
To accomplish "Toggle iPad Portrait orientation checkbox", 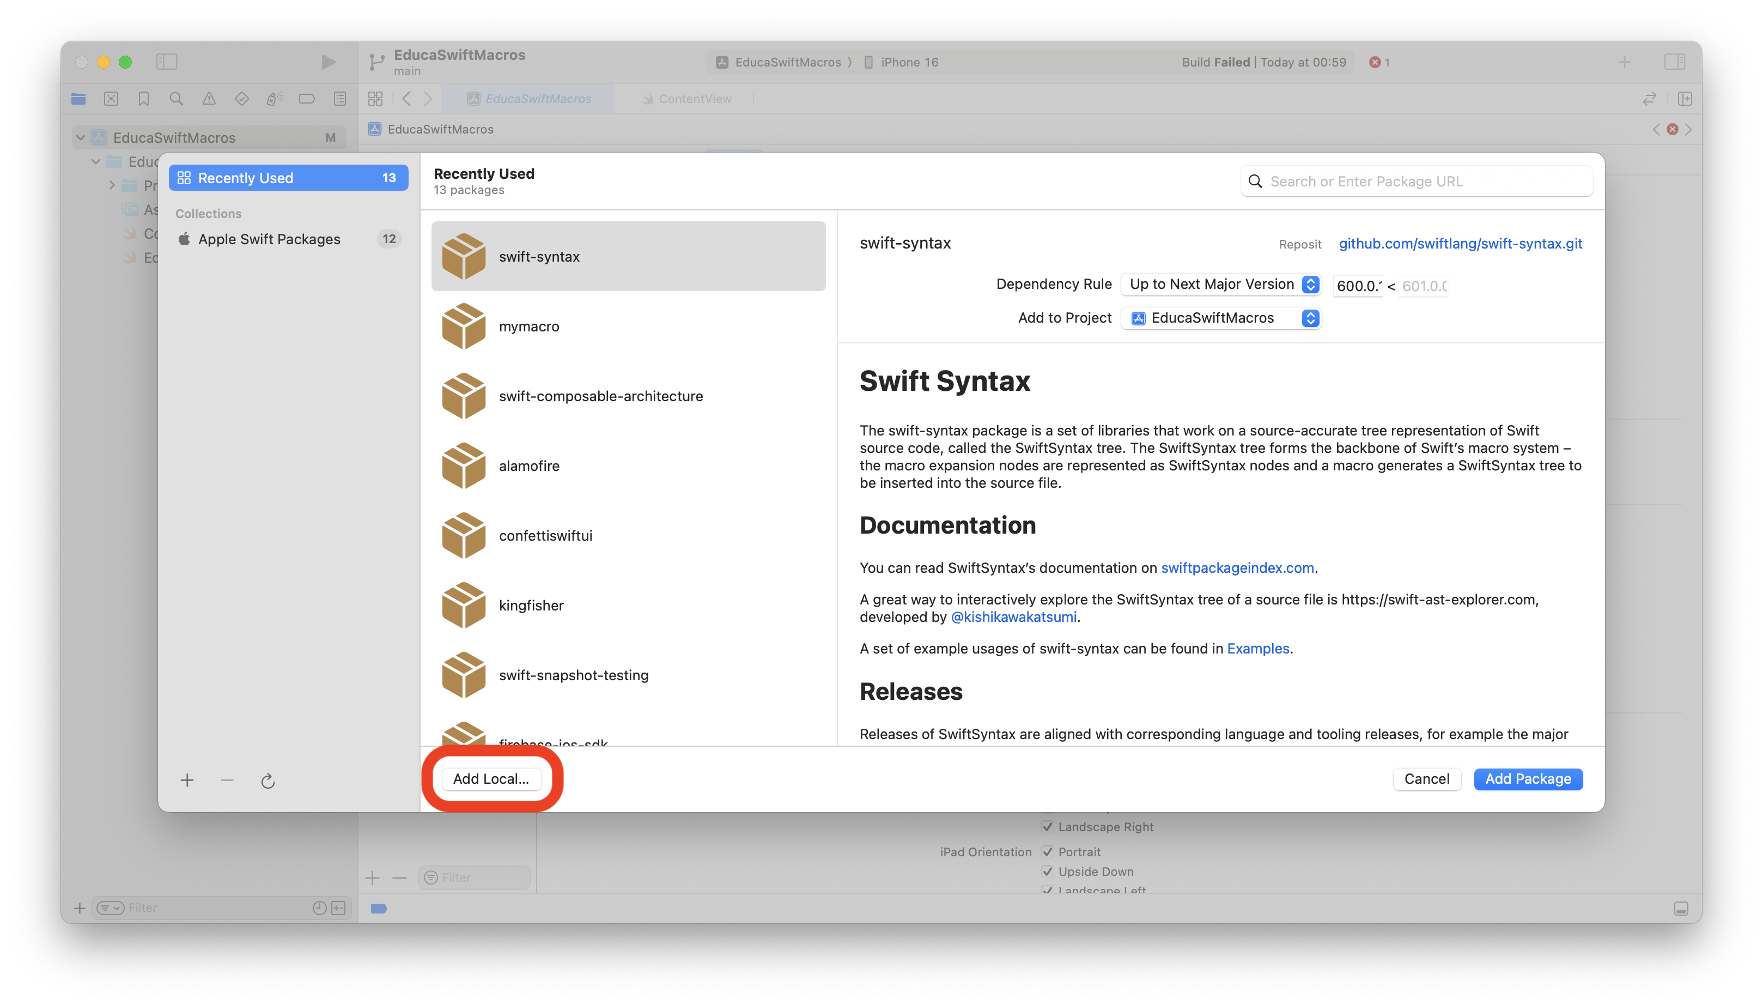I will point(1047,851).
